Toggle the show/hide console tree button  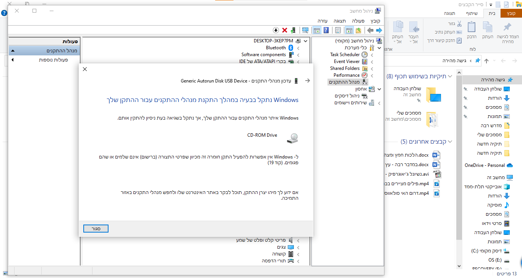point(349,30)
